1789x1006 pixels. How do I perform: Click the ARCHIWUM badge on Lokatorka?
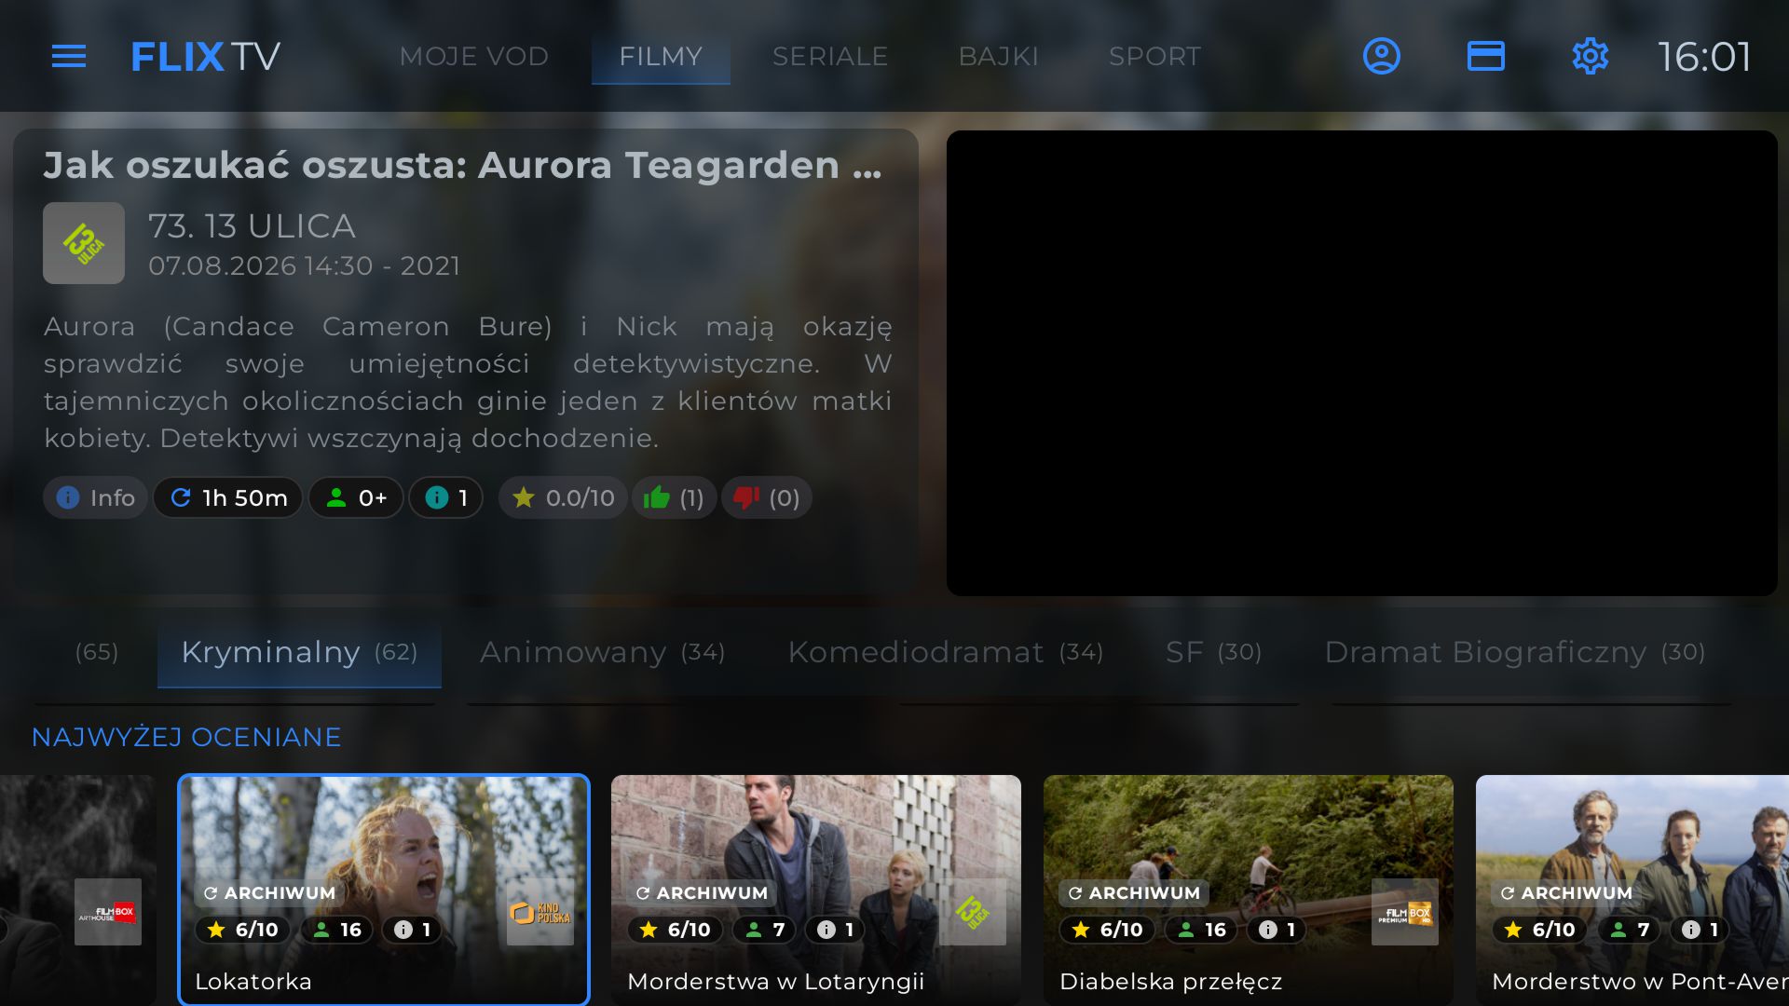coord(270,893)
